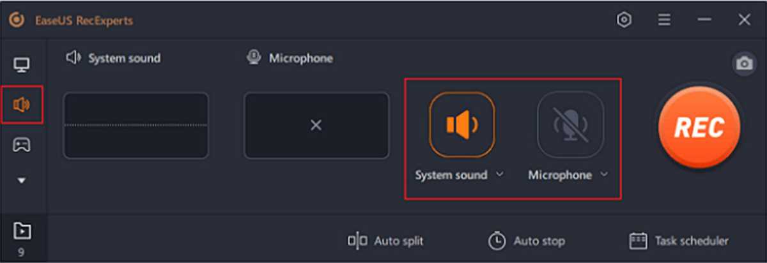Image resolution: width=767 pixels, height=263 pixels.
Task: Open the hamburger menu icon
Action: point(664,20)
